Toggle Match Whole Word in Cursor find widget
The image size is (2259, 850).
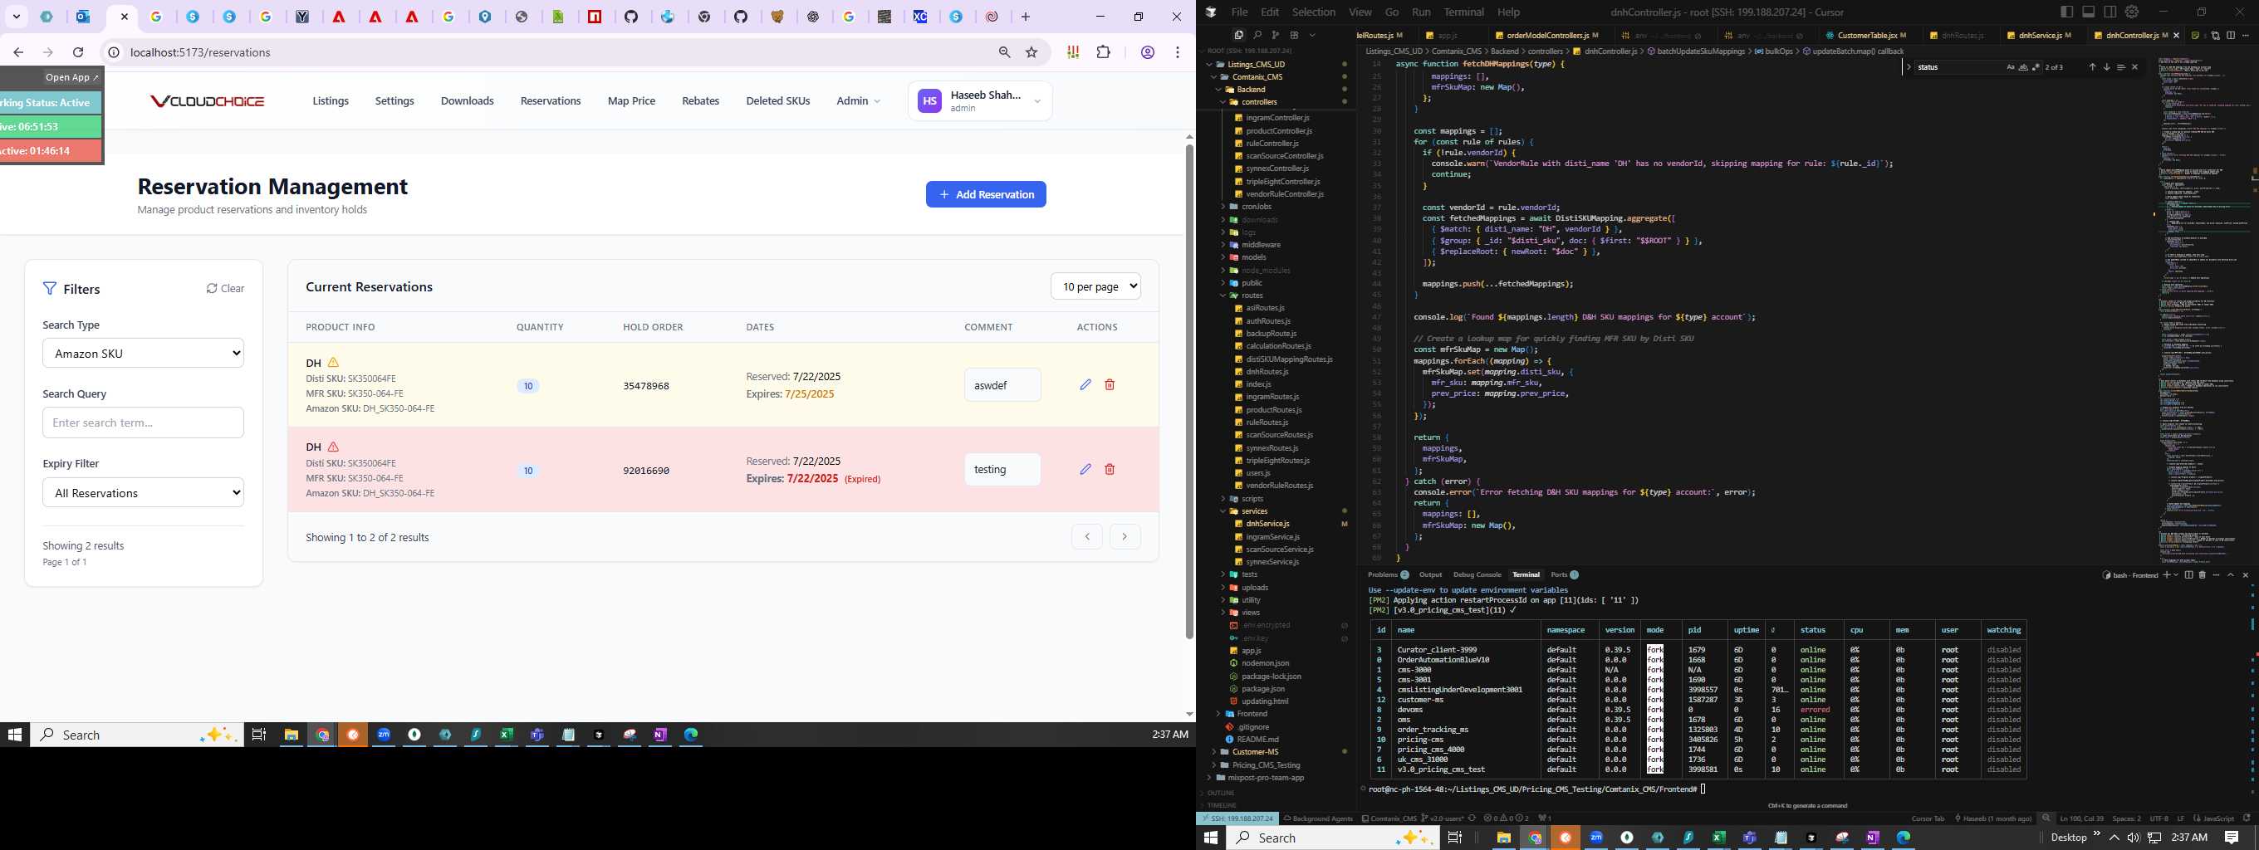2023,67
